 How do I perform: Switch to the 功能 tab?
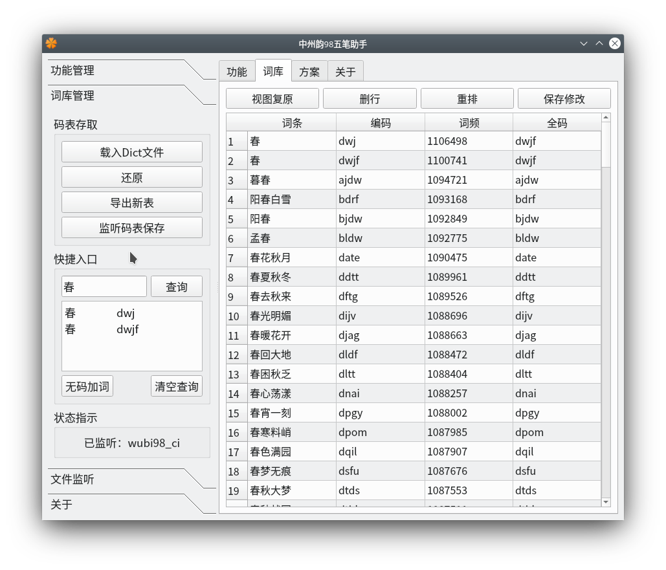tap(238, 71)
